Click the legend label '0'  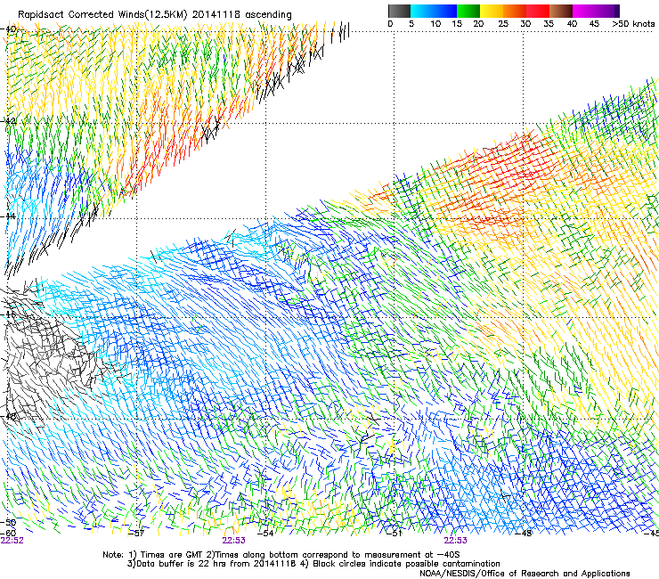point(390,24)
